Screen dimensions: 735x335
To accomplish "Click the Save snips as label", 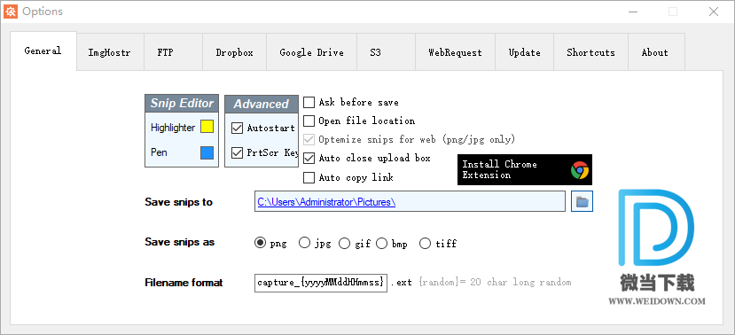I will click(179, 242).
